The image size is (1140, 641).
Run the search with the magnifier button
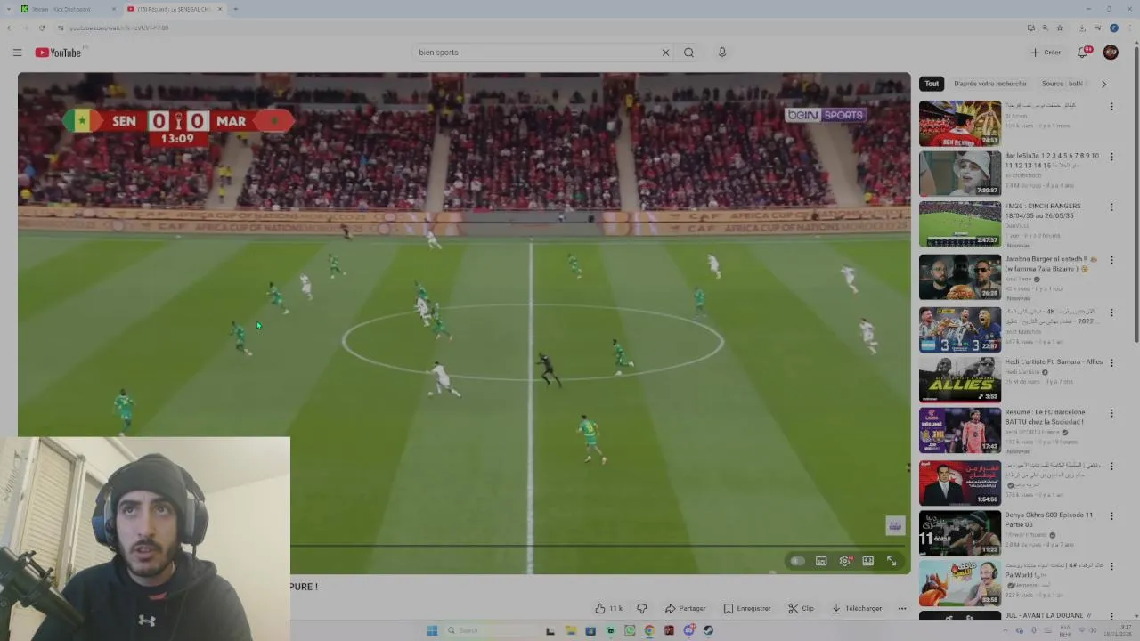pyautogui.click(x=688, y=53)
